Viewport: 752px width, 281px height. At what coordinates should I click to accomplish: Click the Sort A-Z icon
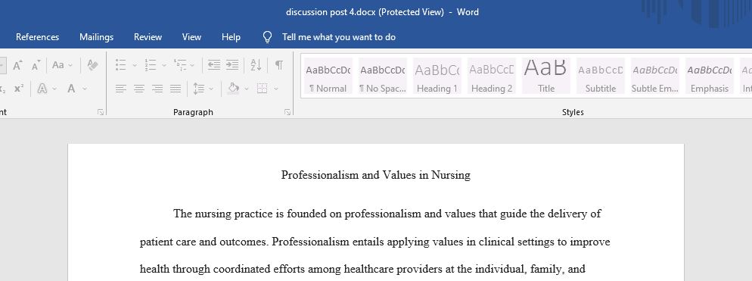[x=256, y=65]
